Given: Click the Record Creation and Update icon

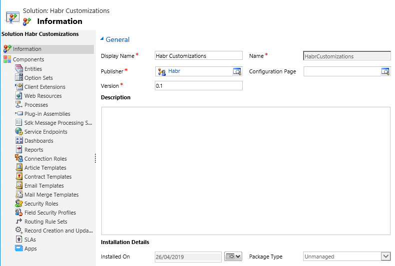Looking at the screenshot, I should [19, 230].
